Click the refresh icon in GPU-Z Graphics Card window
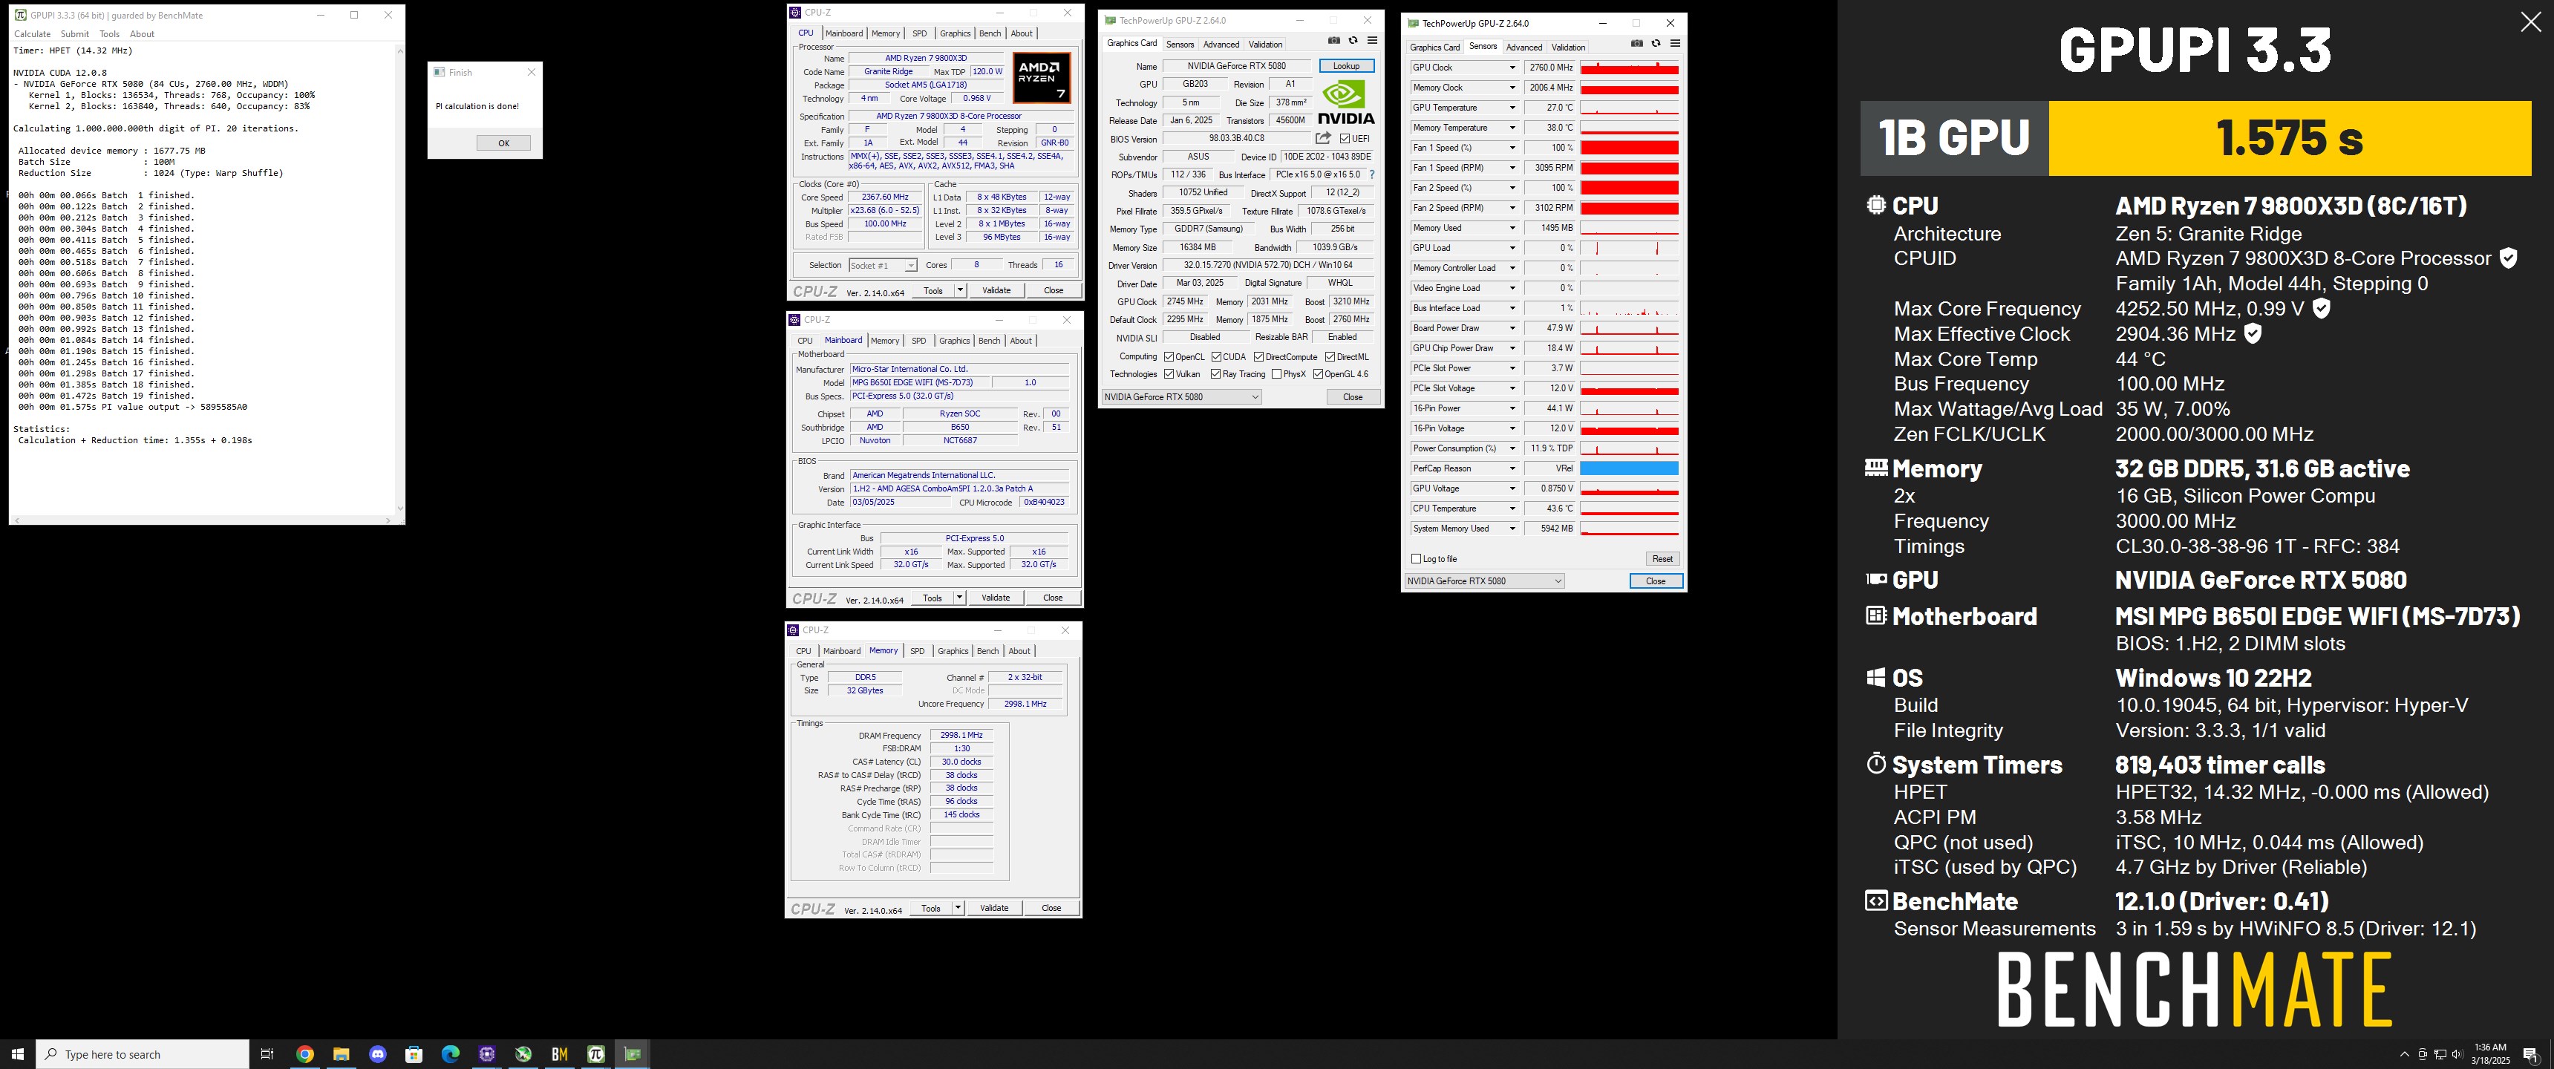The height and width of the screenshot is (1069, 2554). [x=1352, y=41]
